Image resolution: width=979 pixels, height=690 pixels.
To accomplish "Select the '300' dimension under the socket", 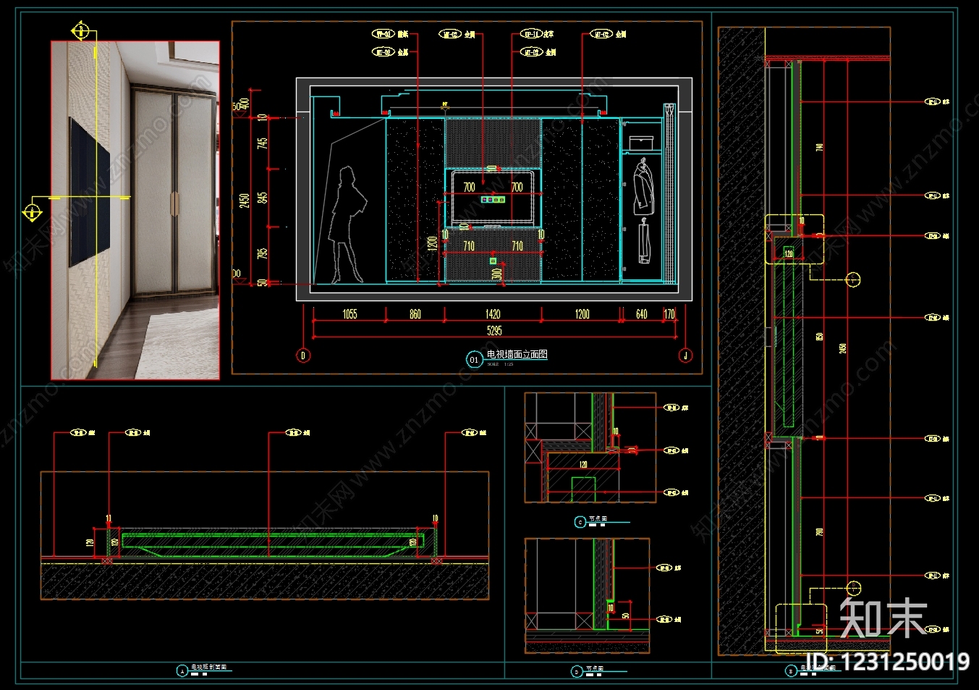I will coord(497,274).
